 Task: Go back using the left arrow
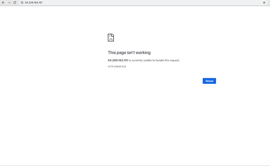point(3,3)
